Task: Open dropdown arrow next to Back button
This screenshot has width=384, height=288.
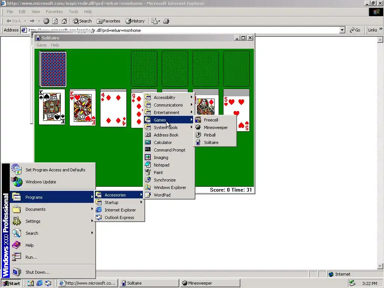Action: (25, 21)
